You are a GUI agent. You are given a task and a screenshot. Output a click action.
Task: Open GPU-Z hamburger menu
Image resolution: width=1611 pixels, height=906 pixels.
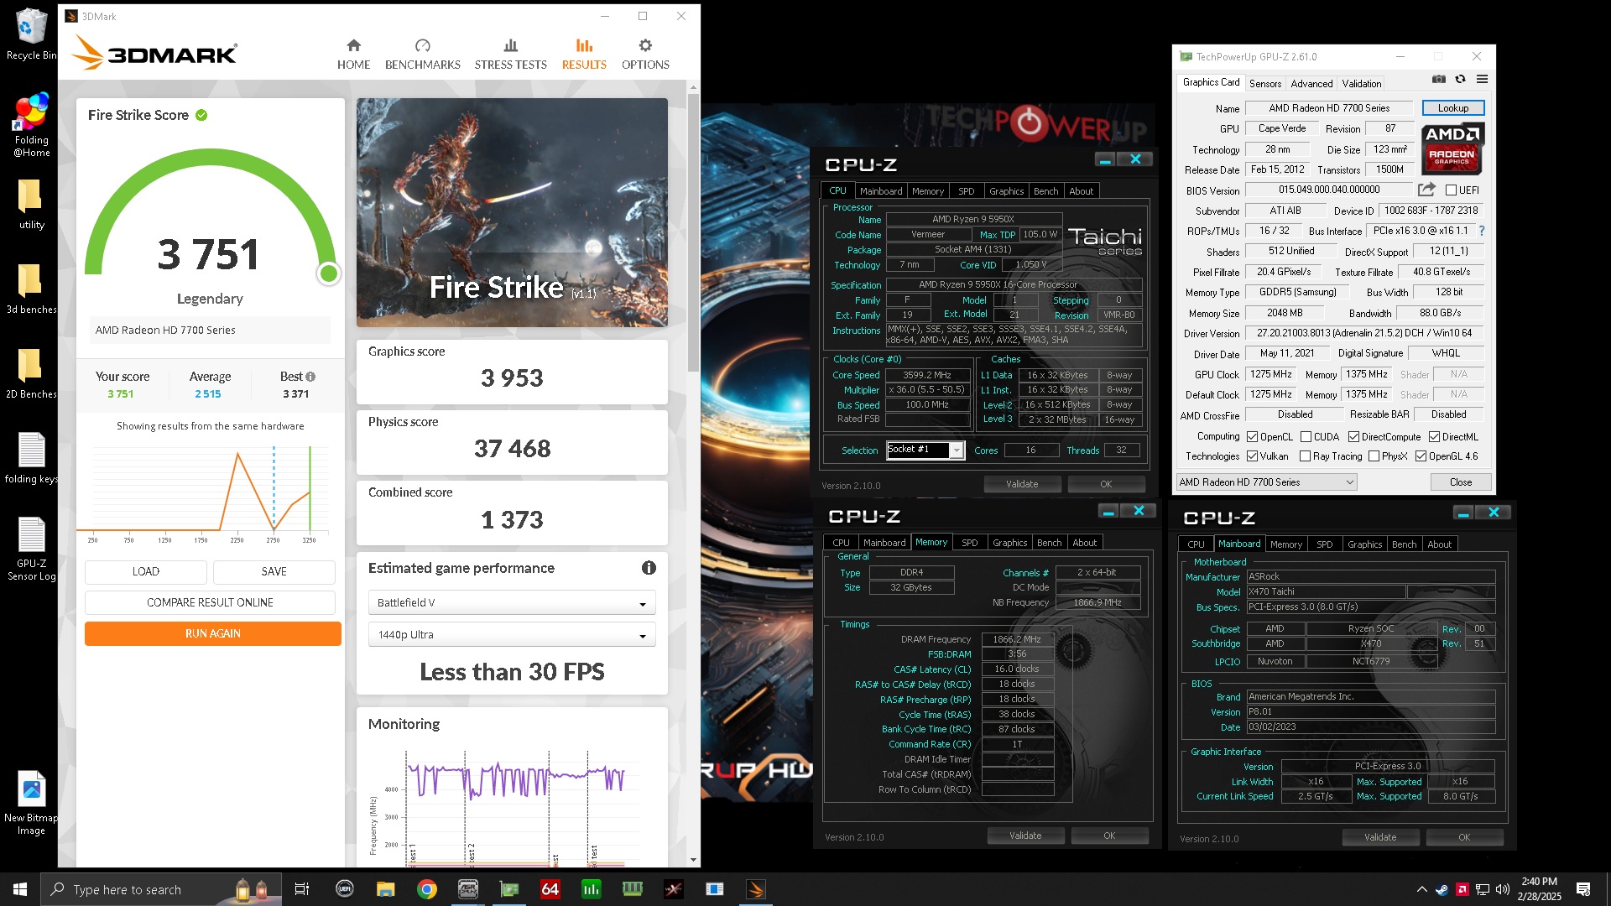(1482, 79)
